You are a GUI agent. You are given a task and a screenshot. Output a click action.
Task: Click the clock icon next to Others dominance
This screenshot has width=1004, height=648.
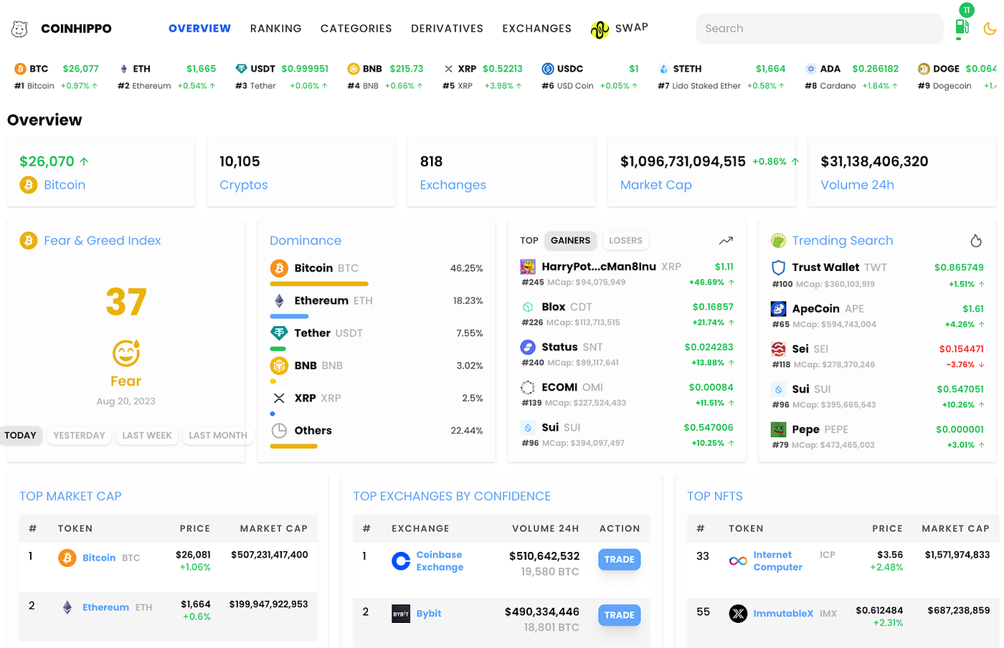pyautogui.click(x=279, y=431)
